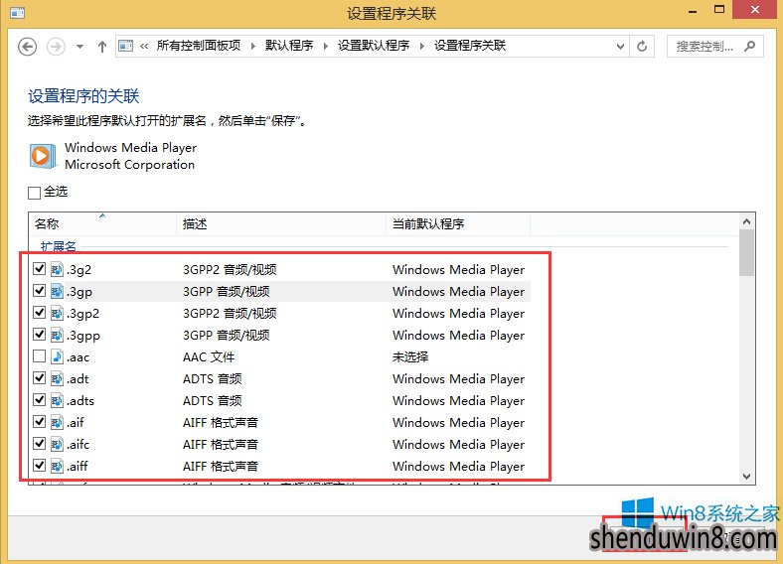Image resolution: width=783 pixels, height=564 pixels.
Task: Uncheck the .aif extension checkbox
Action: 39,422
